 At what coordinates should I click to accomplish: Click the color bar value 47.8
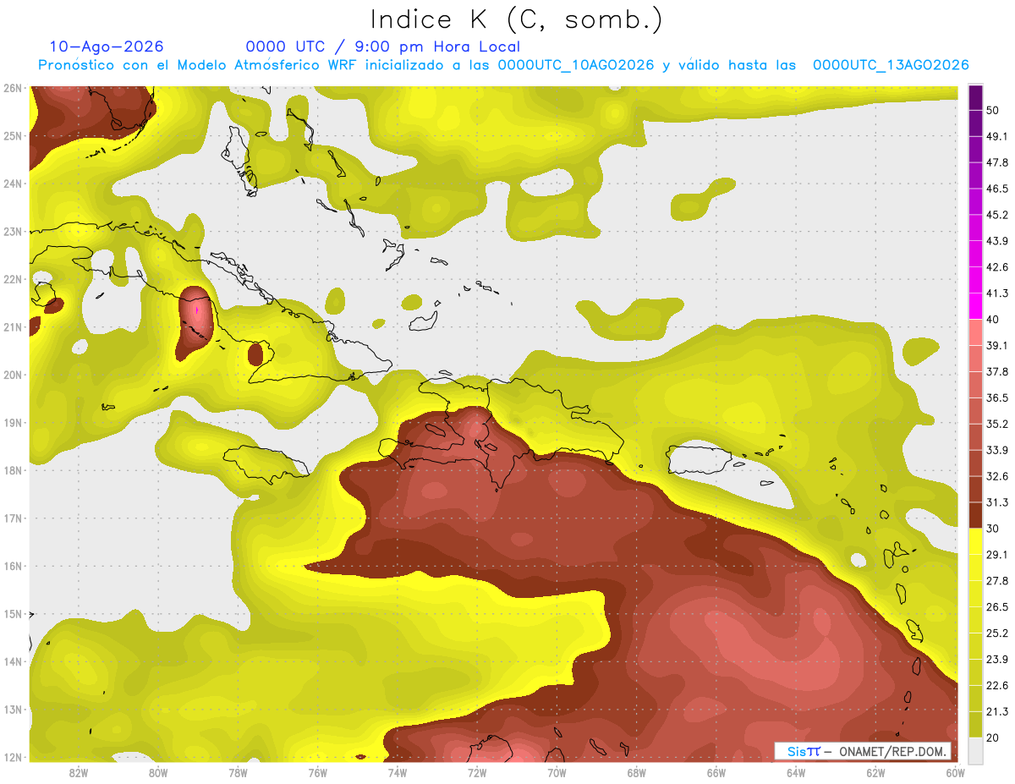(996, 162)
